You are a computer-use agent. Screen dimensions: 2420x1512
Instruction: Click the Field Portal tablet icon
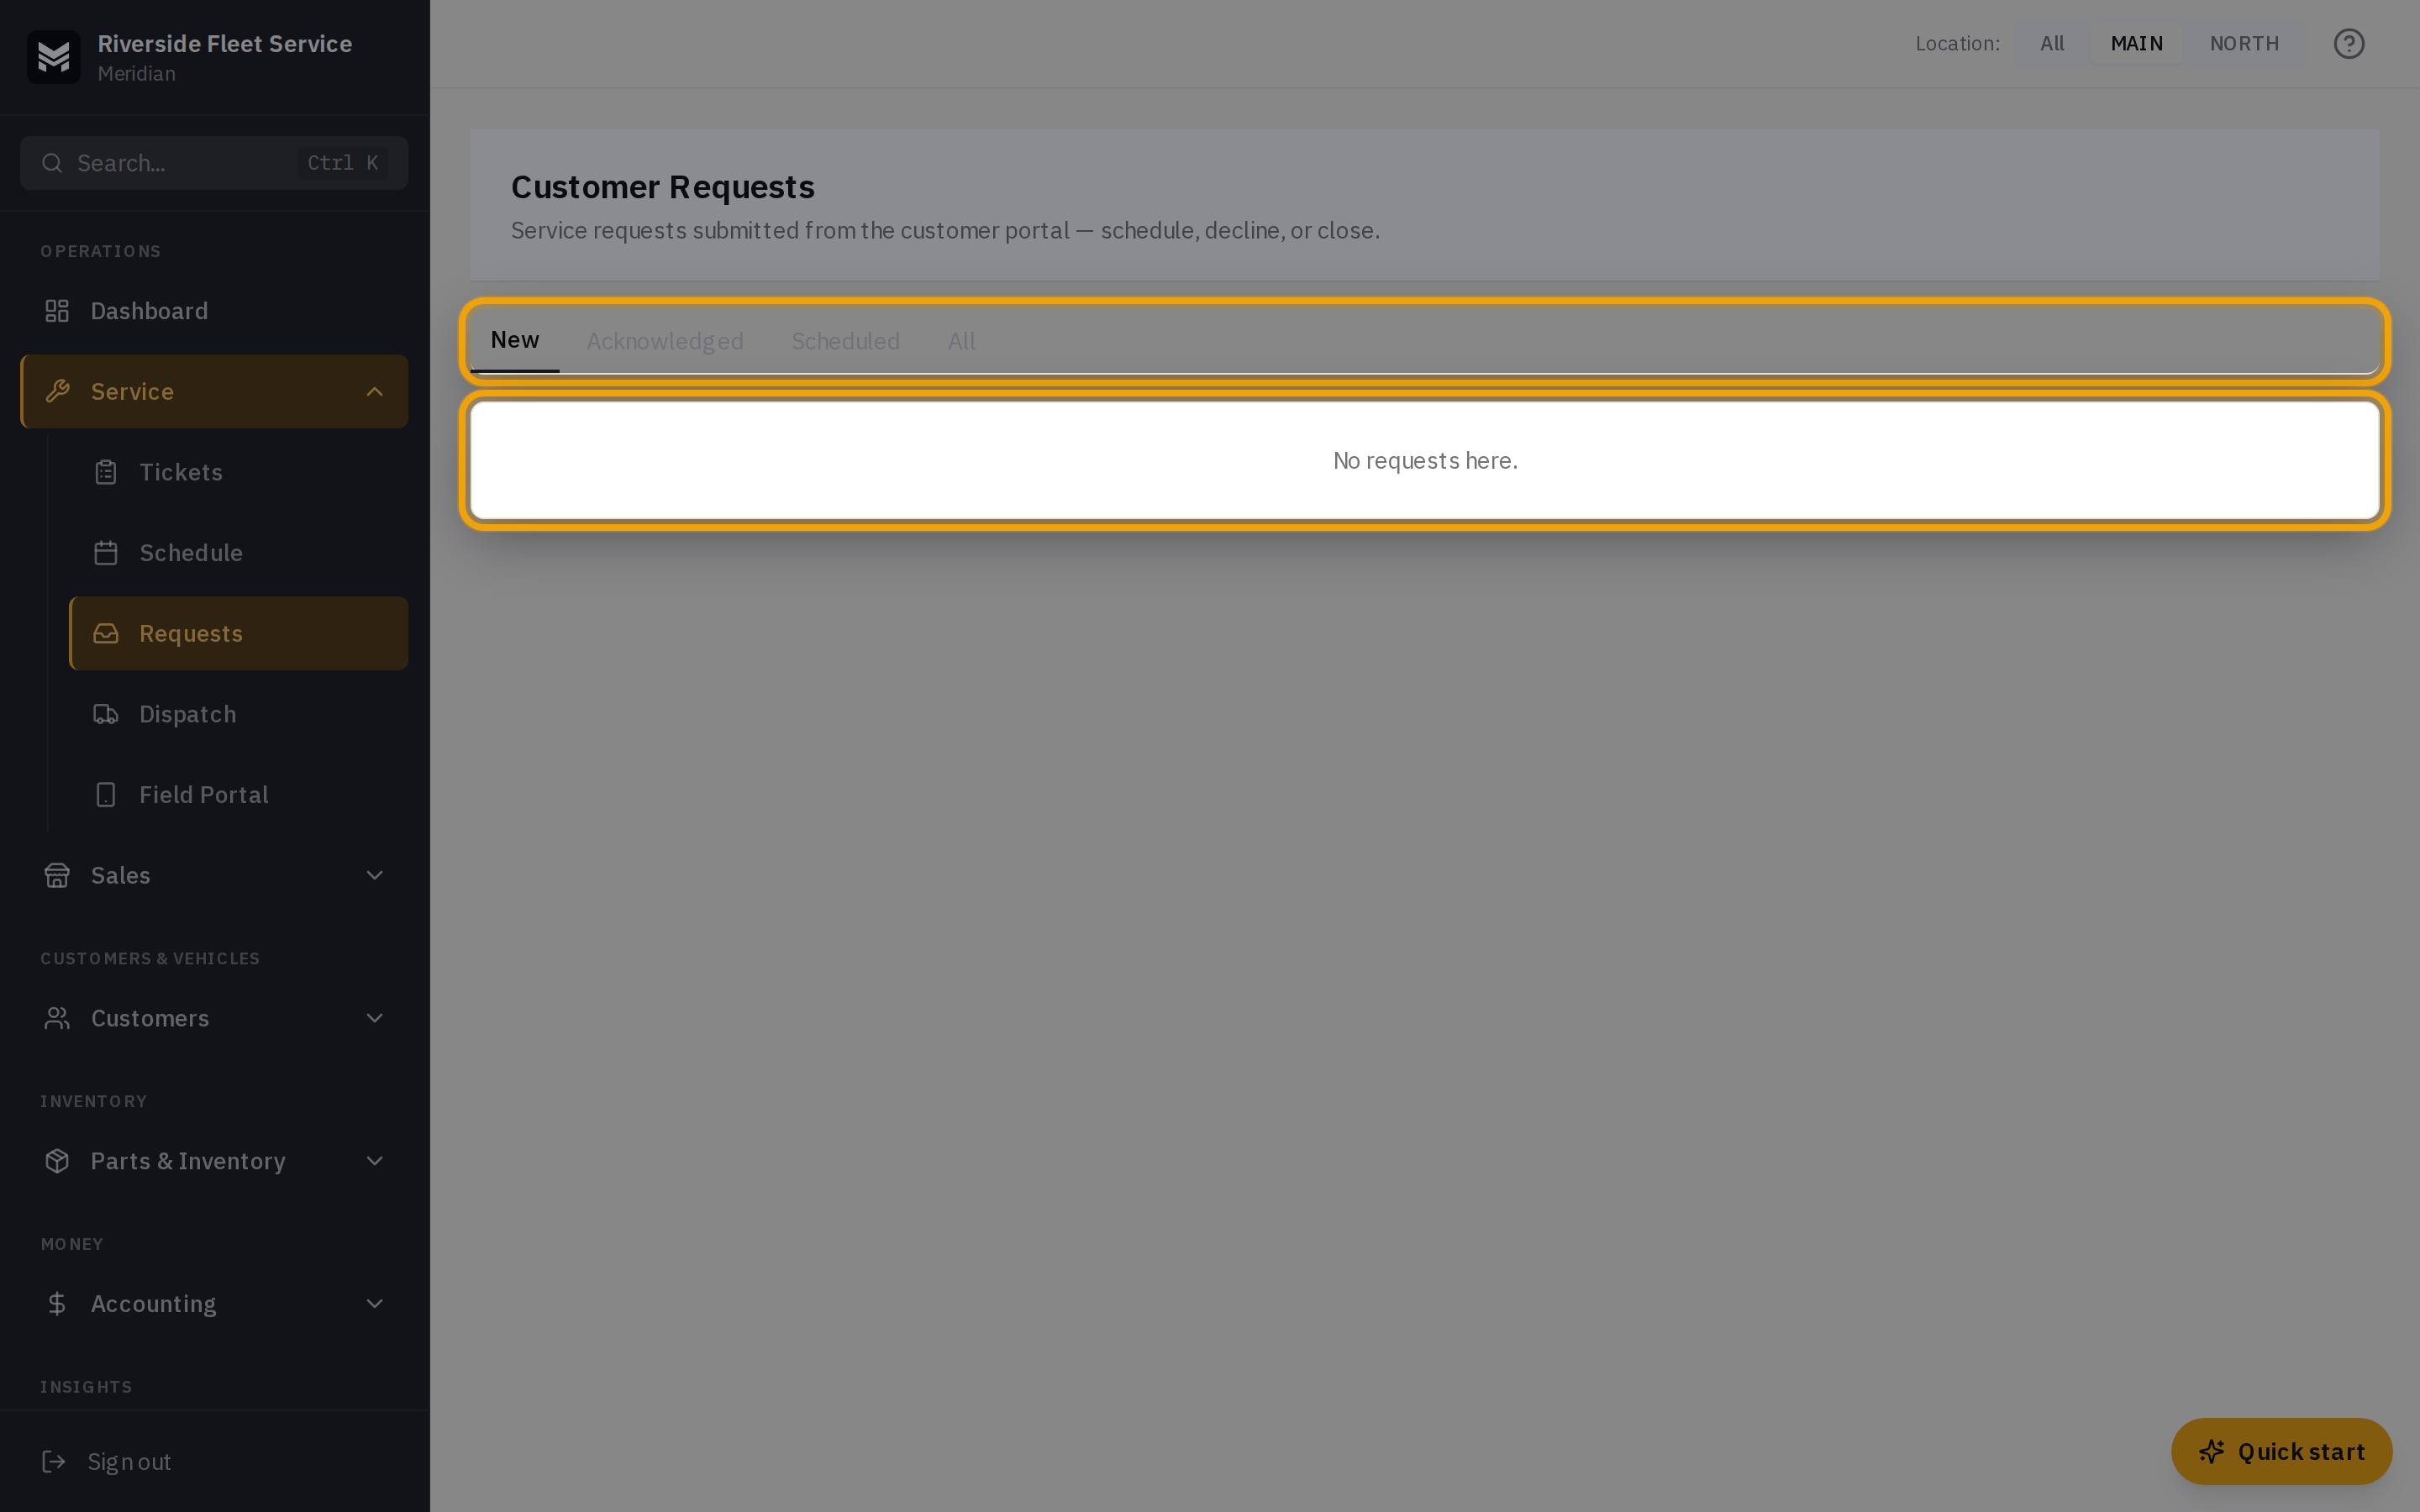106,795
